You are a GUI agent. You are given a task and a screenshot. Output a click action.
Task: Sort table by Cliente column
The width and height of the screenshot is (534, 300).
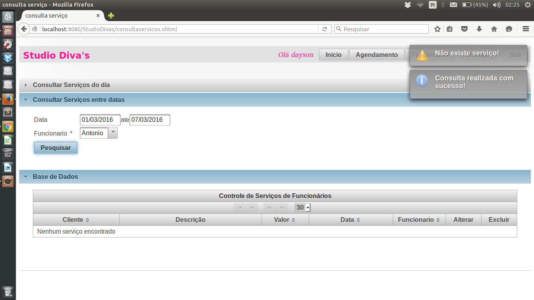click(x=76, y=220)
